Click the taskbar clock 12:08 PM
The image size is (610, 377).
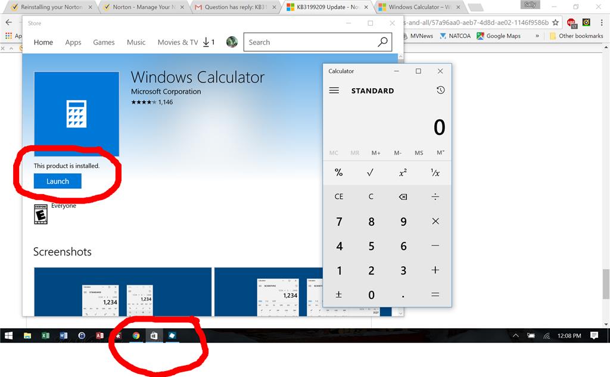569,335
